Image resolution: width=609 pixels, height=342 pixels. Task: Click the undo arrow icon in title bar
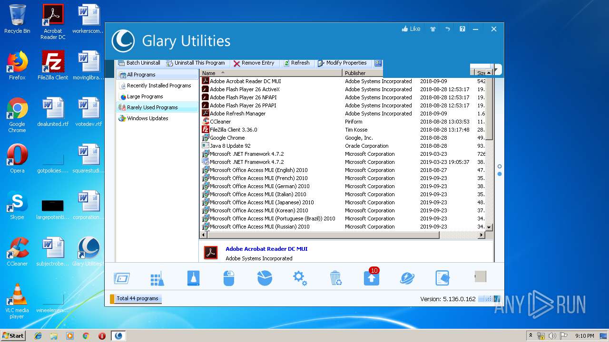point(448,29)
